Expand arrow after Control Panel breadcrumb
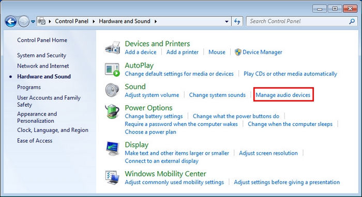Image resolution: width=362 pixels, height=197 pixels. 94,22
